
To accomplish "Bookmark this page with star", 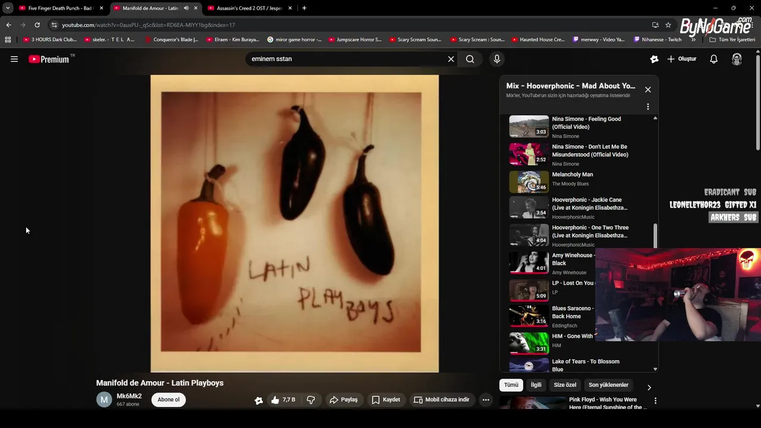I will pyautogui.click(x=668, y=25).
